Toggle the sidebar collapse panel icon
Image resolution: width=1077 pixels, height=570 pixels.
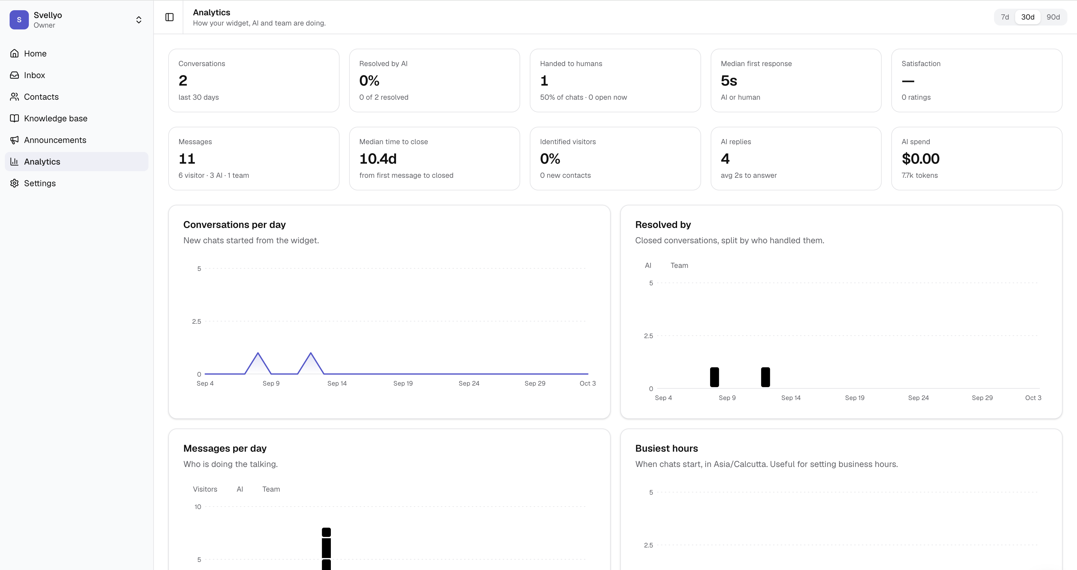tap(169, 17)
